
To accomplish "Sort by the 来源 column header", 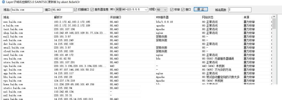I will 256,17.
